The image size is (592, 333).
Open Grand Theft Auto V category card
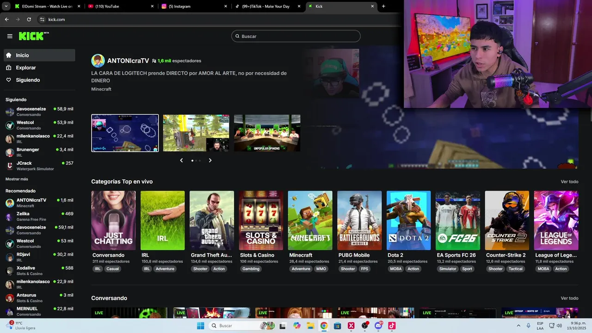pos(212,220)
